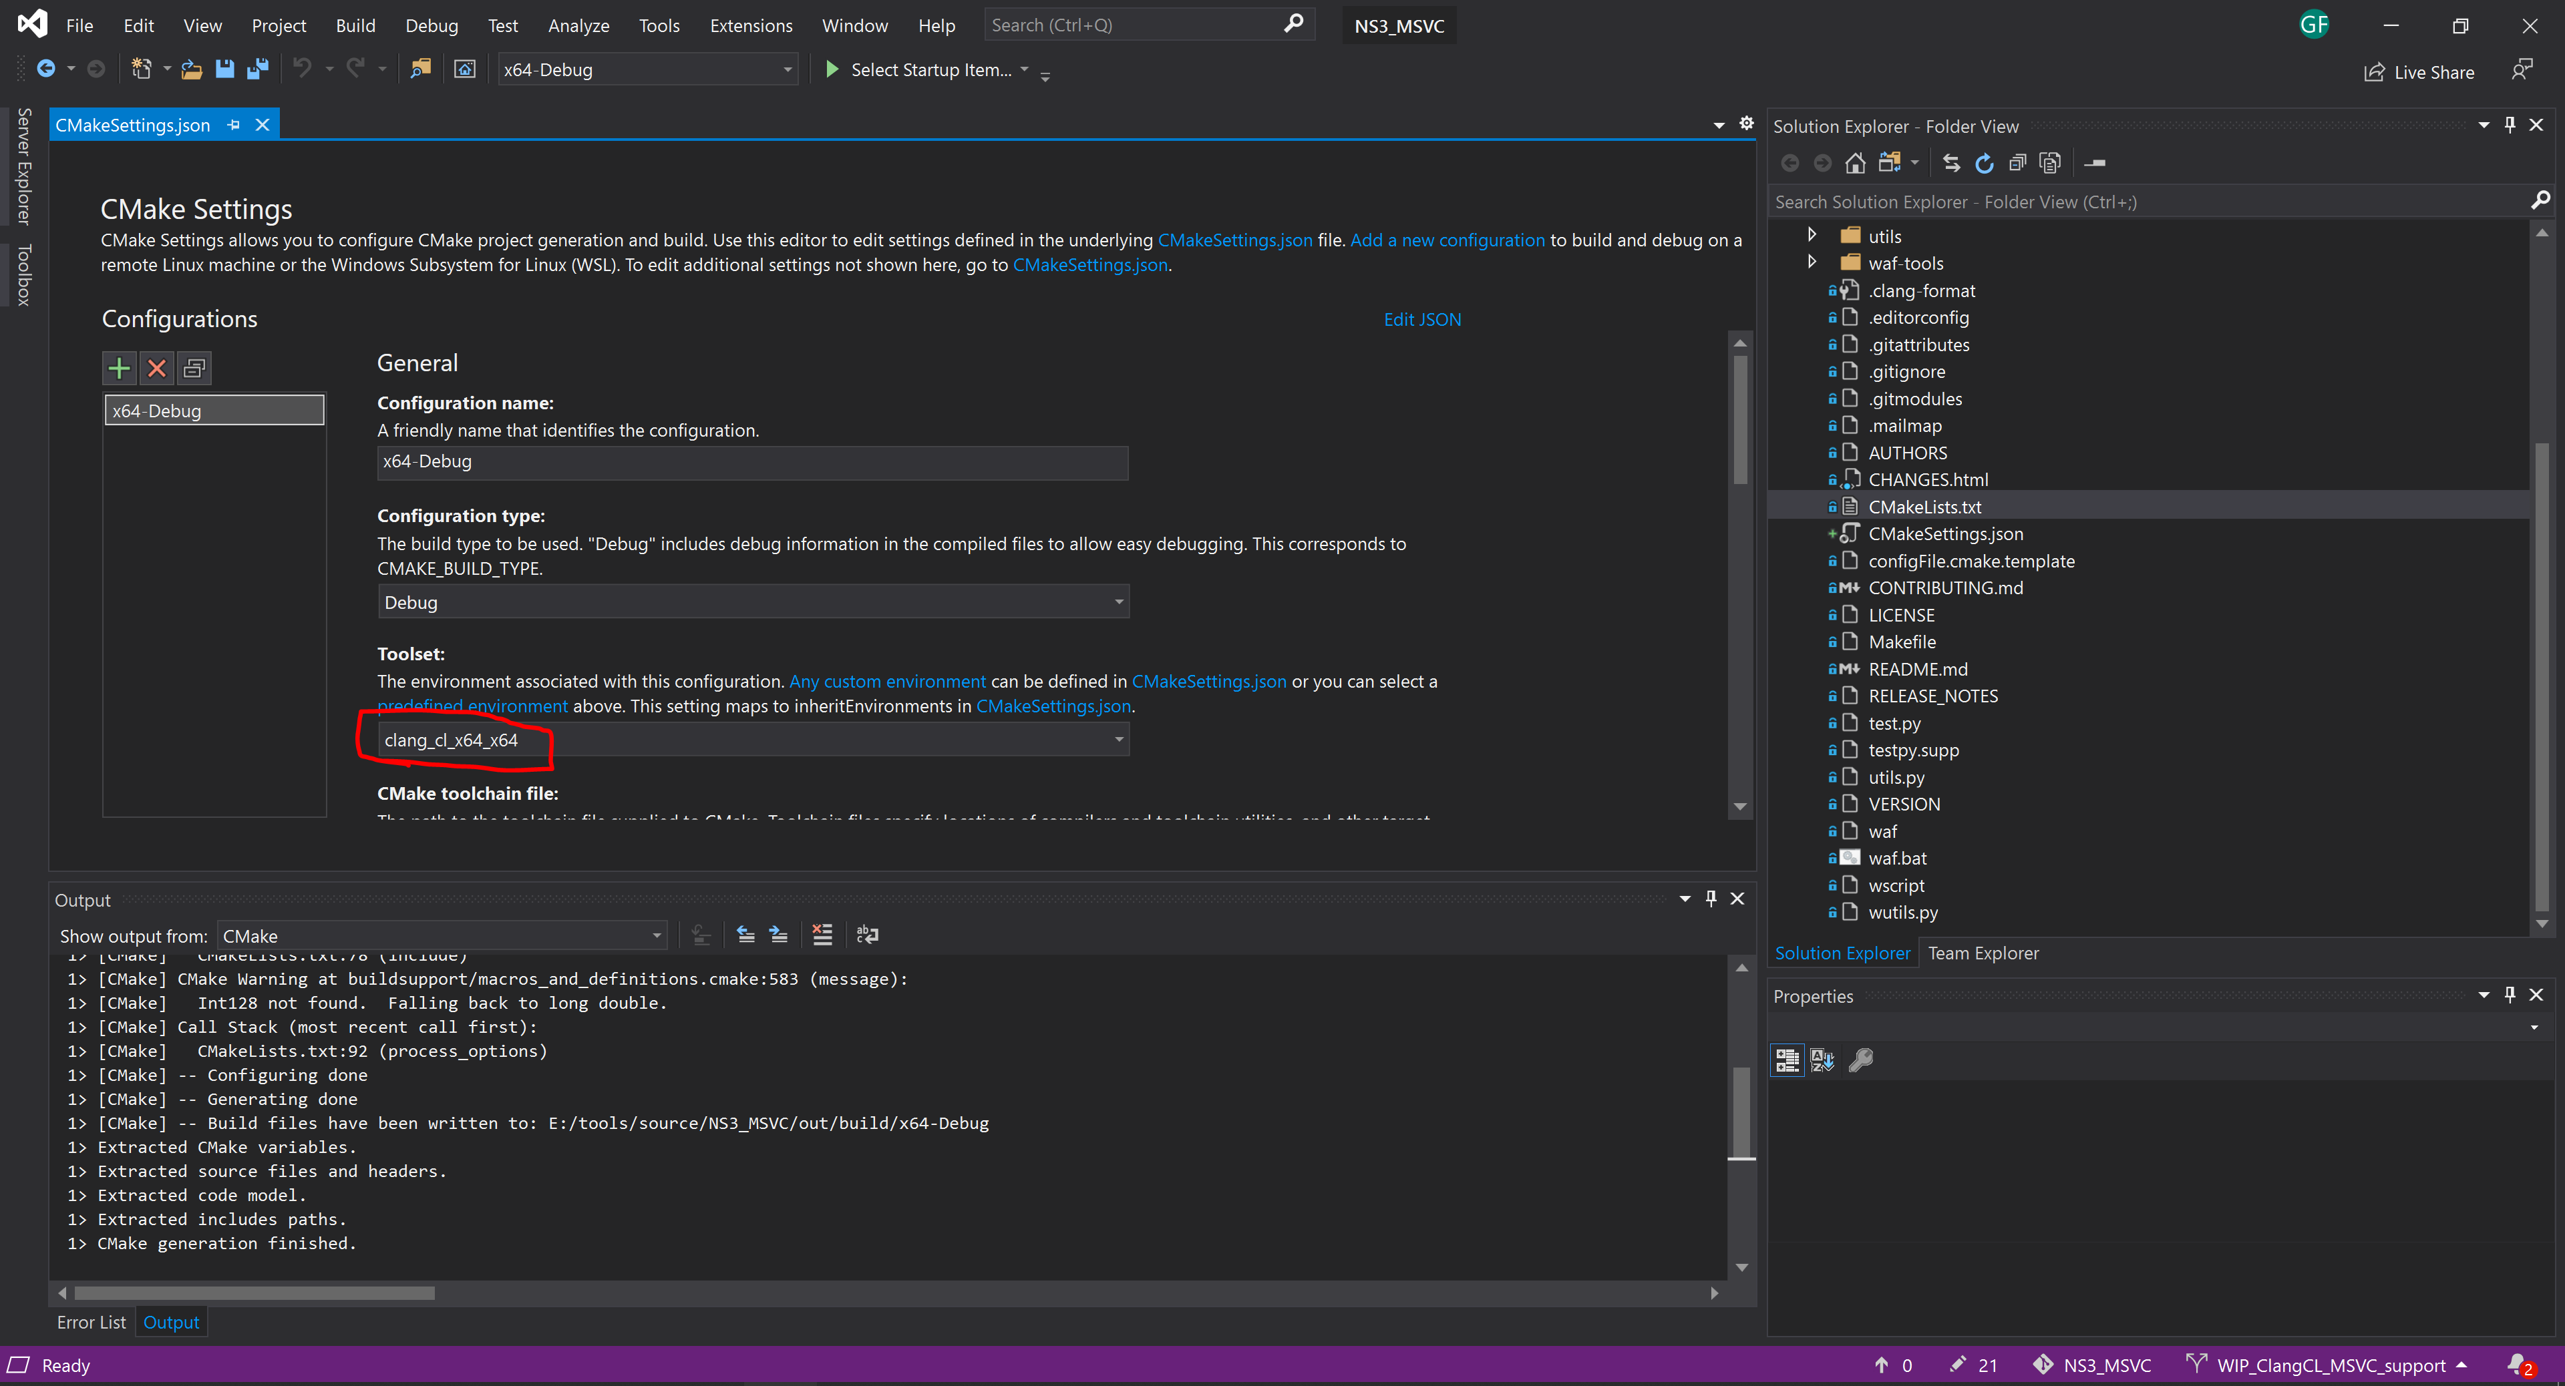Remove the selected configuration via red X icon

pyautogui.click(x=156, y=368)
